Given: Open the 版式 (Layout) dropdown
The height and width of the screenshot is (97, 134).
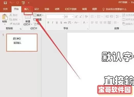Looking at the screenshot, I should coord(38,15).
